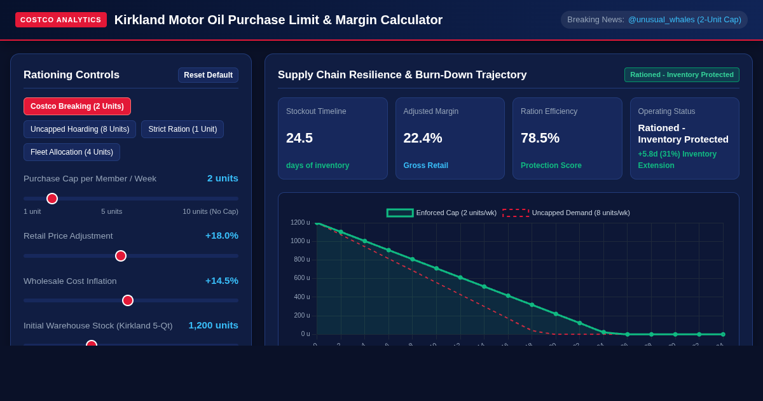The image size is (763, 401).
Task: Pick the Fleet Allocation (4 Units) preset
Action: [x=72, y=152]
